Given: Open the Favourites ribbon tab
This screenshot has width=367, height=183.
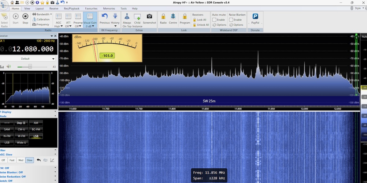Looking at the screenshot, I should [91, 9].
